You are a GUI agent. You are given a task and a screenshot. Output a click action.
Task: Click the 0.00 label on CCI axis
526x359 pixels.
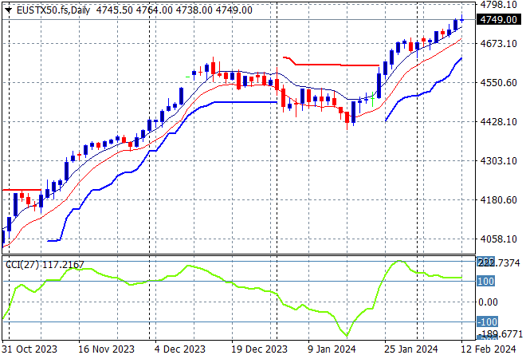[488, 302]
